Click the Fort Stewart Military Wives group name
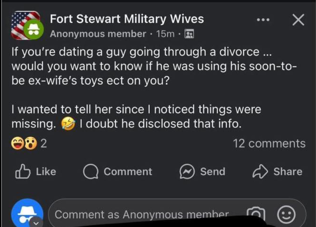This screenshot has width=316, height=227. (127, 19)
